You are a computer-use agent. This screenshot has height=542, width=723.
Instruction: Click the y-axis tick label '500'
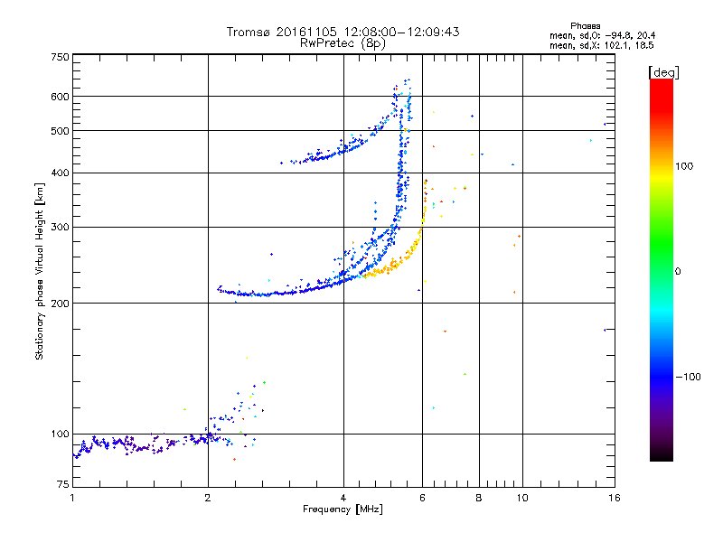pos(60,131)
